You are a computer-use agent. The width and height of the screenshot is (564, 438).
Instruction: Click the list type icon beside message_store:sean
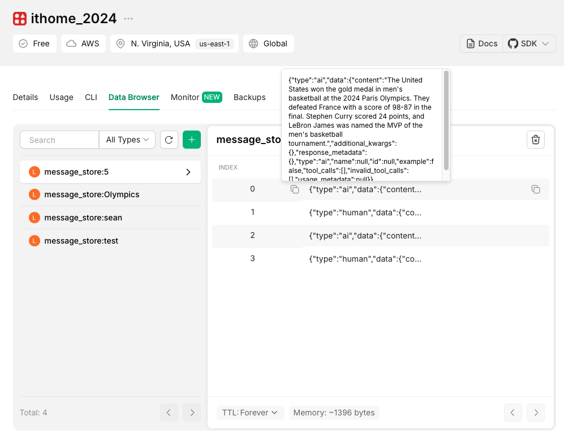click(34, 218)
